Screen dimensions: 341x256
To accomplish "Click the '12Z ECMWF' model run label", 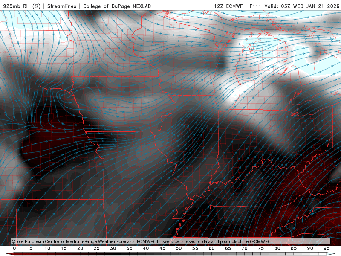I will point(228,6).
